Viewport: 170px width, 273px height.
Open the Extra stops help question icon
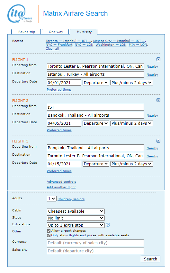(108, 225)
